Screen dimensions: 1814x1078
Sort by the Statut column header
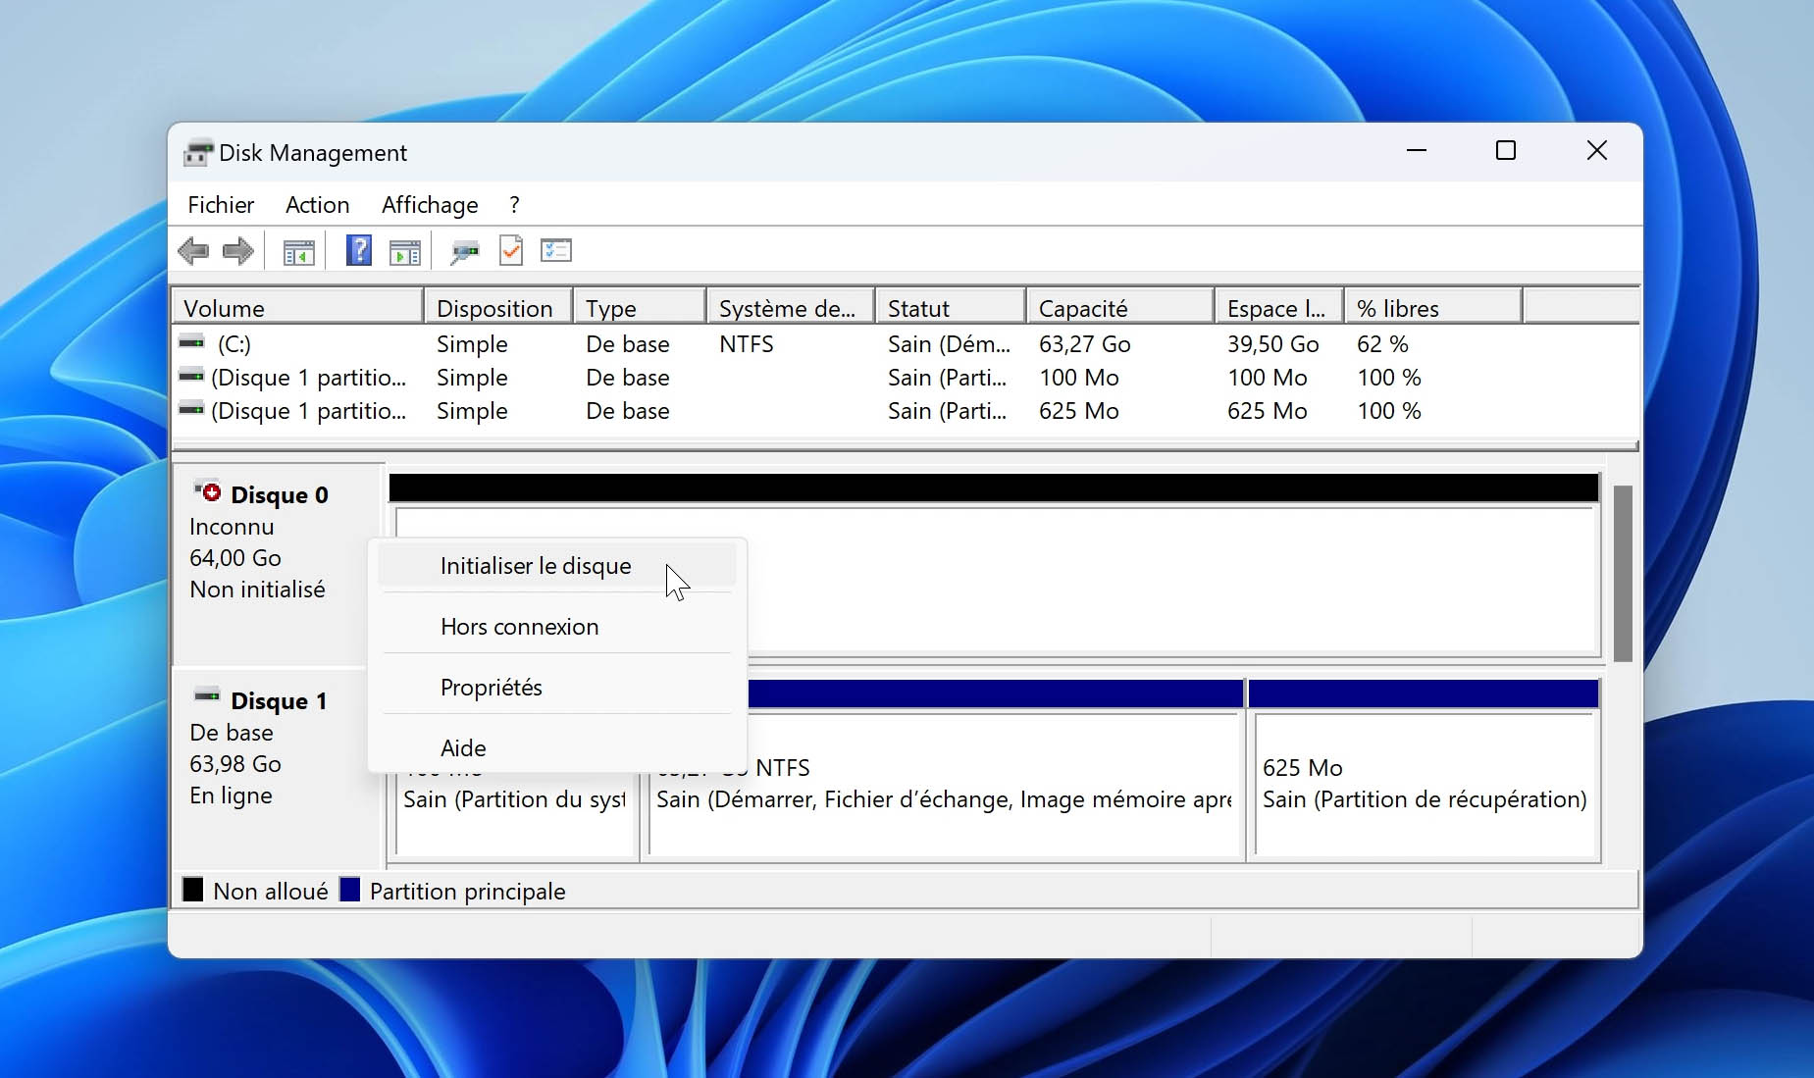[951, 308]
